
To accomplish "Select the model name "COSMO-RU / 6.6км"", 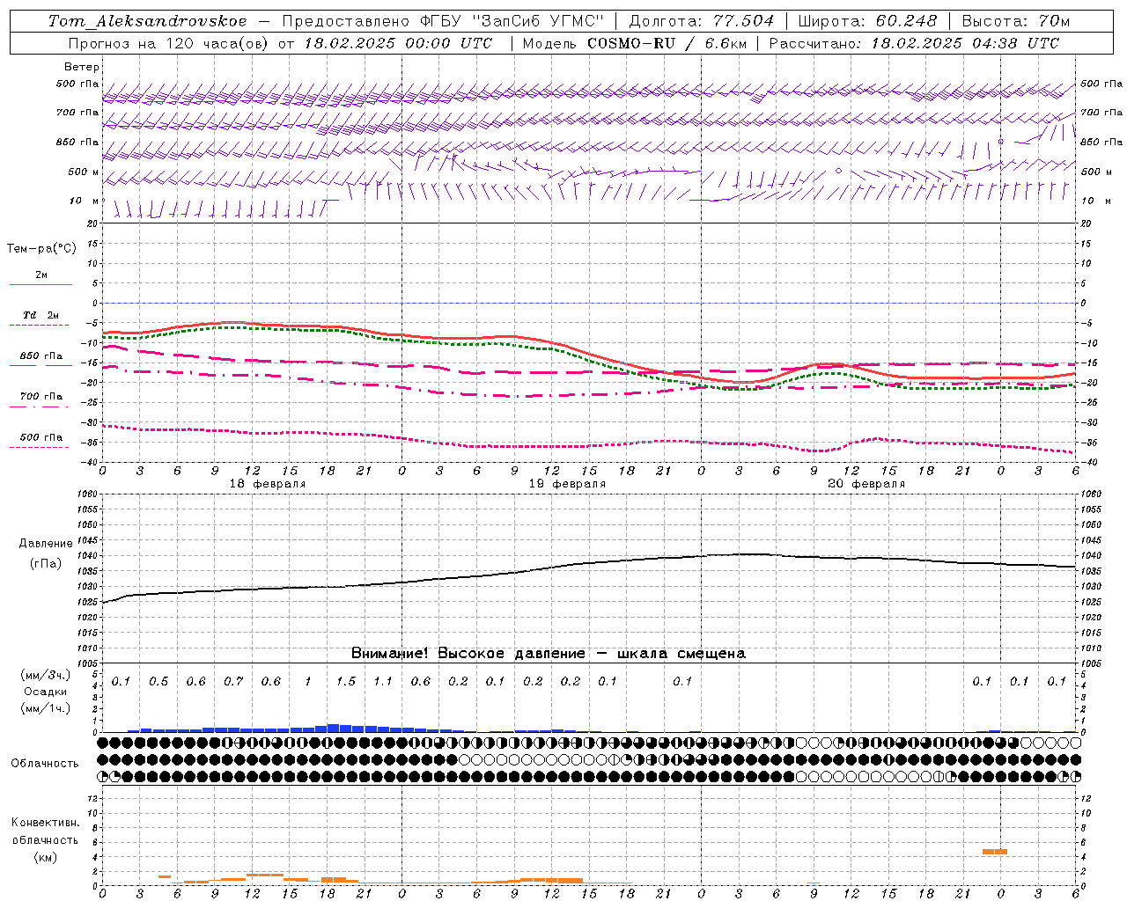I will (667, 43).
